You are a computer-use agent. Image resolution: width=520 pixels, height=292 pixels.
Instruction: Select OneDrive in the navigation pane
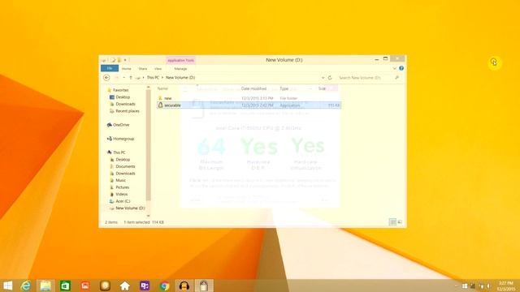(x=121, y=125)
